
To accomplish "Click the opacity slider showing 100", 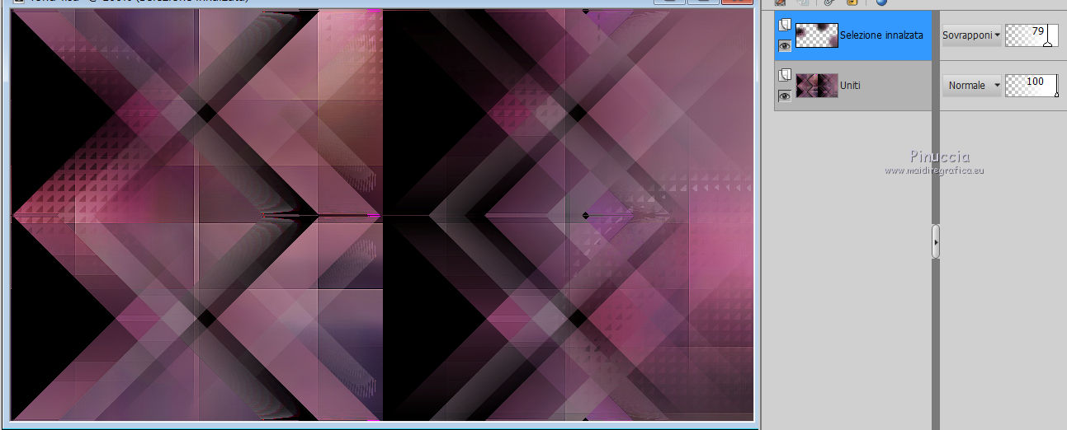I will pos(1032,86).
